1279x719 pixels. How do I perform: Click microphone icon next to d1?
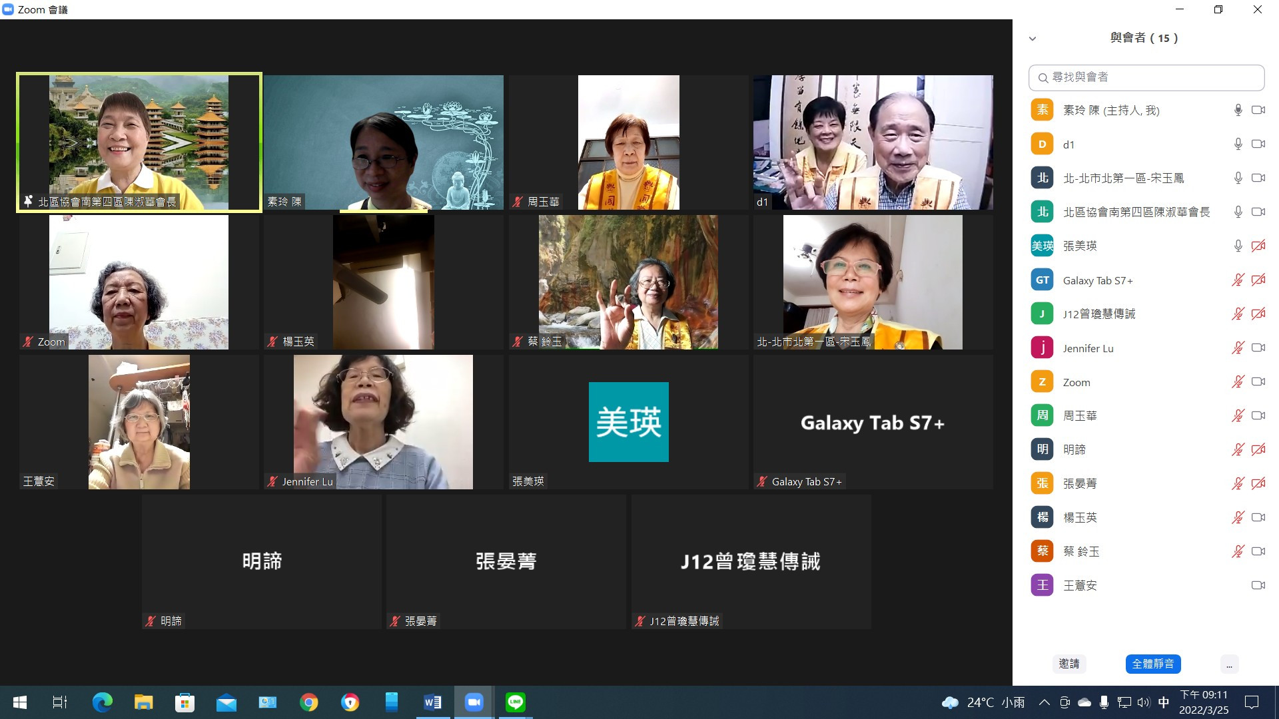[1238, 144]
